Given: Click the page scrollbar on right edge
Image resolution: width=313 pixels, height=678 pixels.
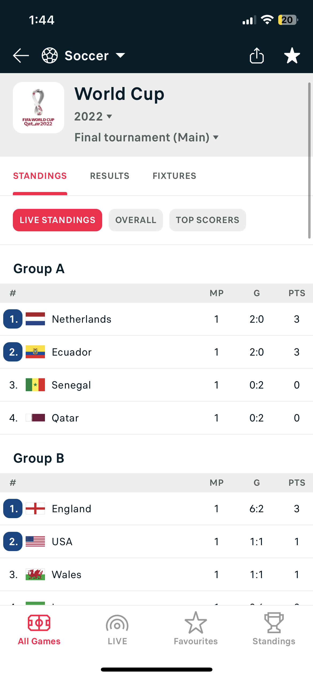Looking at the screenshot, I should [x=309, y=161].
